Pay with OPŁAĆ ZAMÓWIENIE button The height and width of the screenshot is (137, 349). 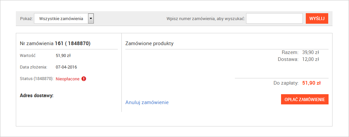[305, 99]
